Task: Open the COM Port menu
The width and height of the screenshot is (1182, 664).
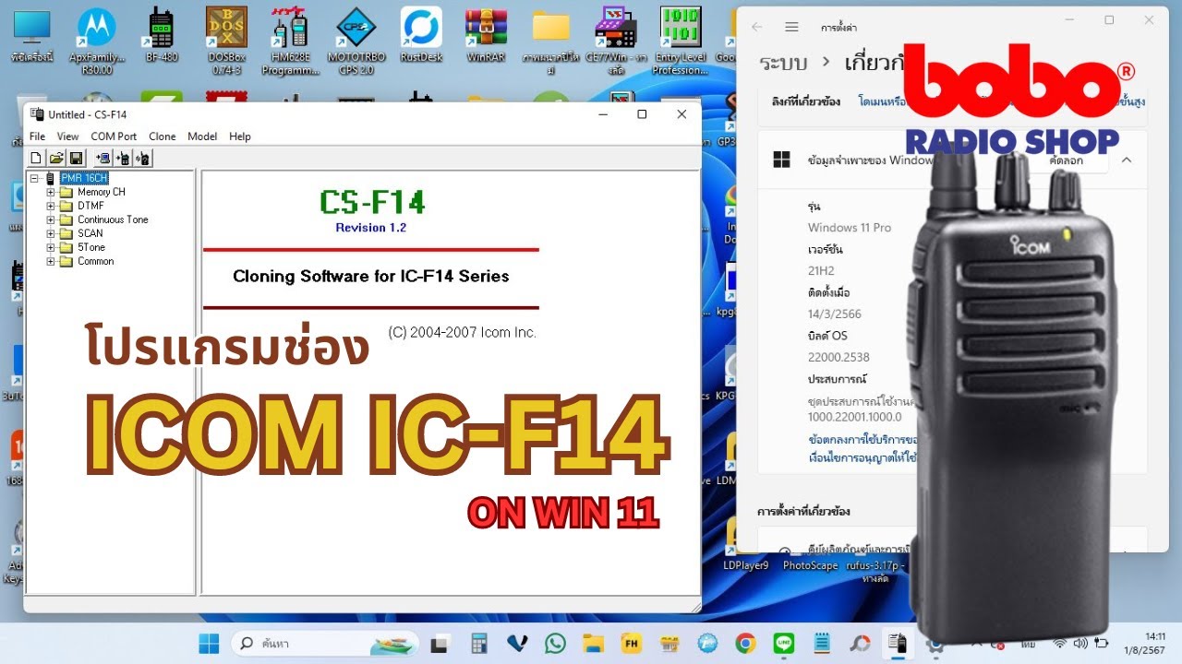Action: point(114,136)
